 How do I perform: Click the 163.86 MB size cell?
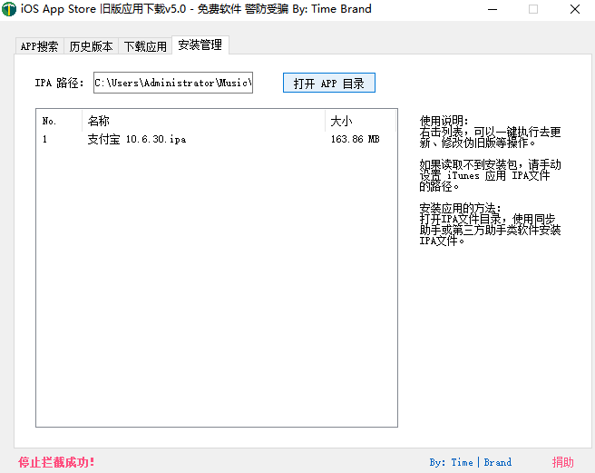click(356, 140)
